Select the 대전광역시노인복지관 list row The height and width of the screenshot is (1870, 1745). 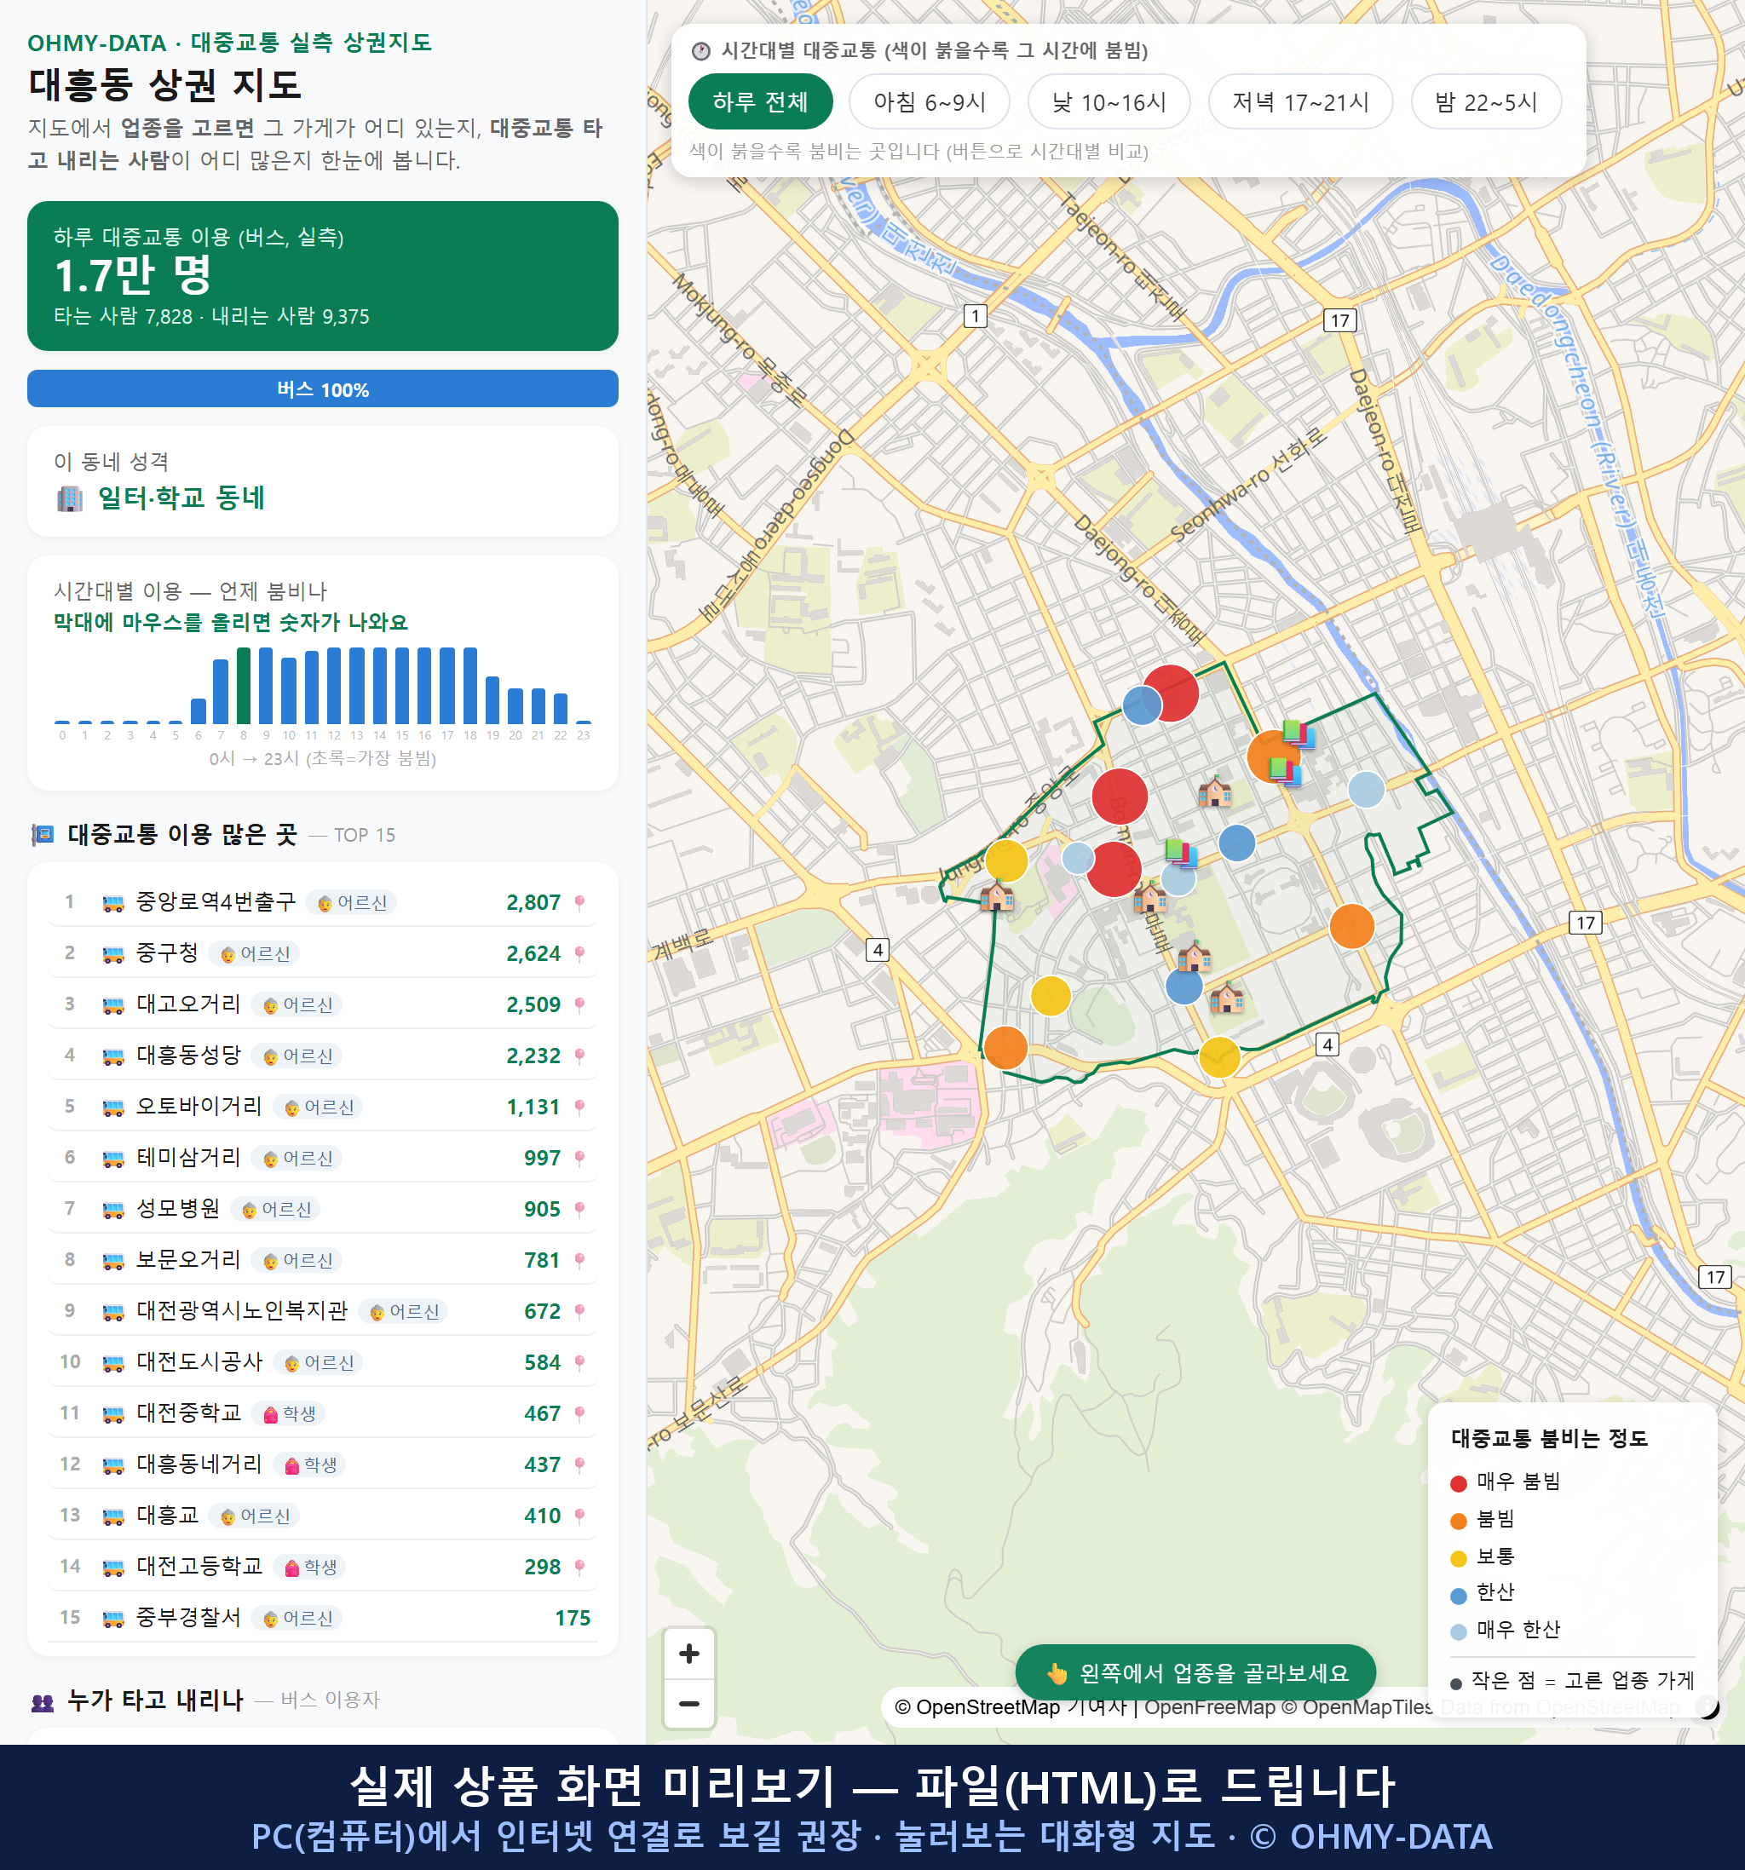[x=323, y=1311]
